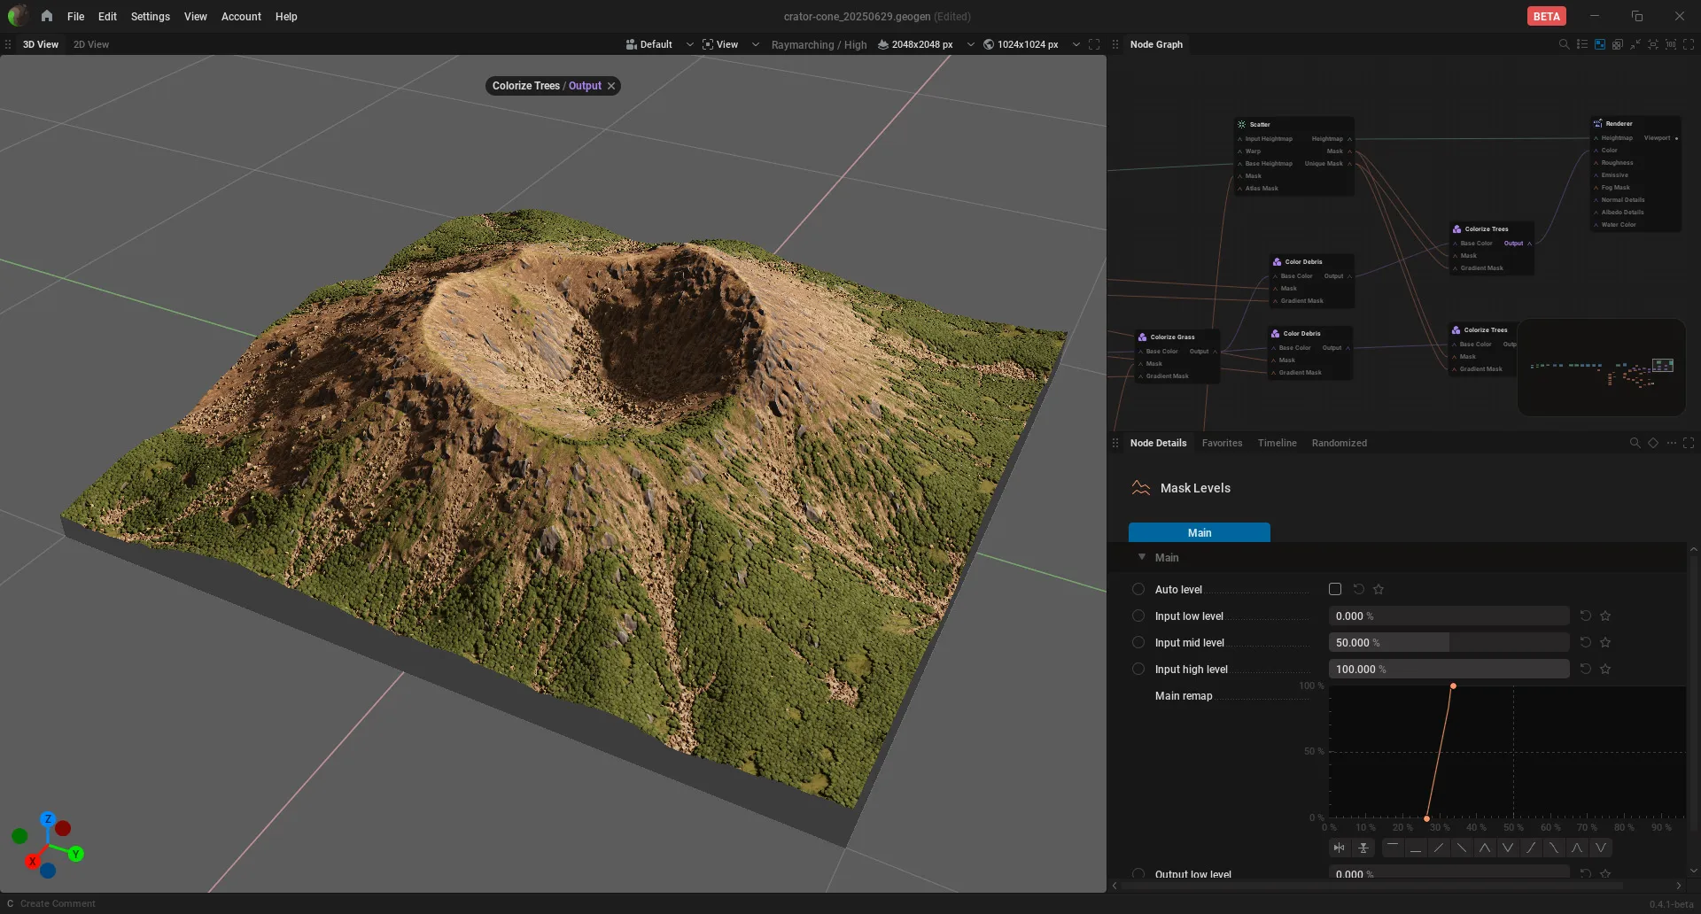Enable the Auto level checkbox
Image resolution: width=1701 pixels, height=914 pixels.
tap(1335, 589)
